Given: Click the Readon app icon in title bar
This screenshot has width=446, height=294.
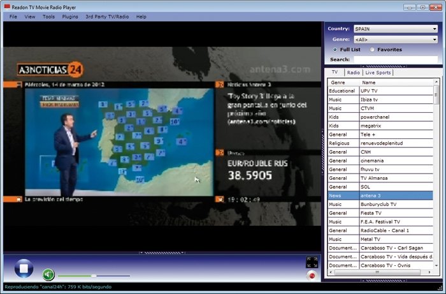Looking at the screenshot, I should pos(8,7).
